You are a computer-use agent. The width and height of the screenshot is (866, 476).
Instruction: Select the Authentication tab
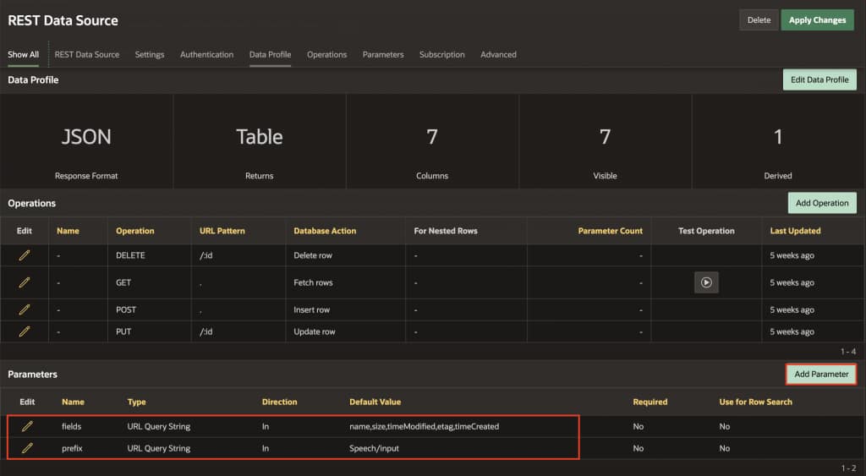point(206,55)
